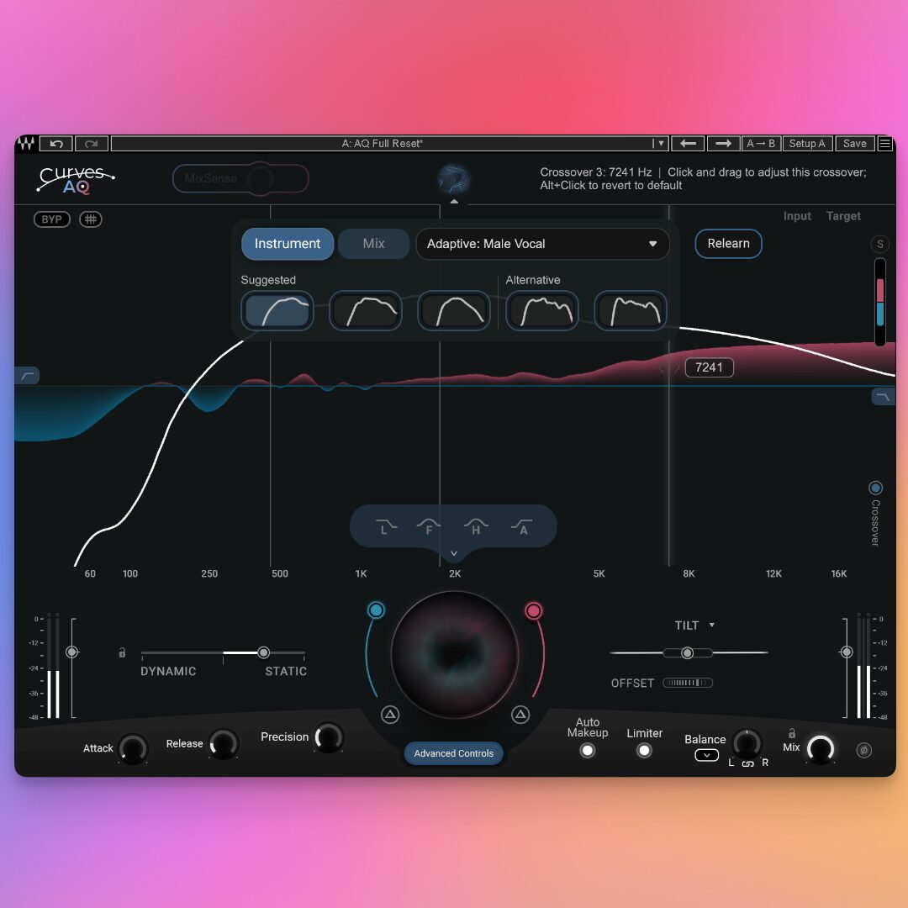Open the Adaptive: Male Vocal dropdown
908x908 pixels.
pos(542,244)
